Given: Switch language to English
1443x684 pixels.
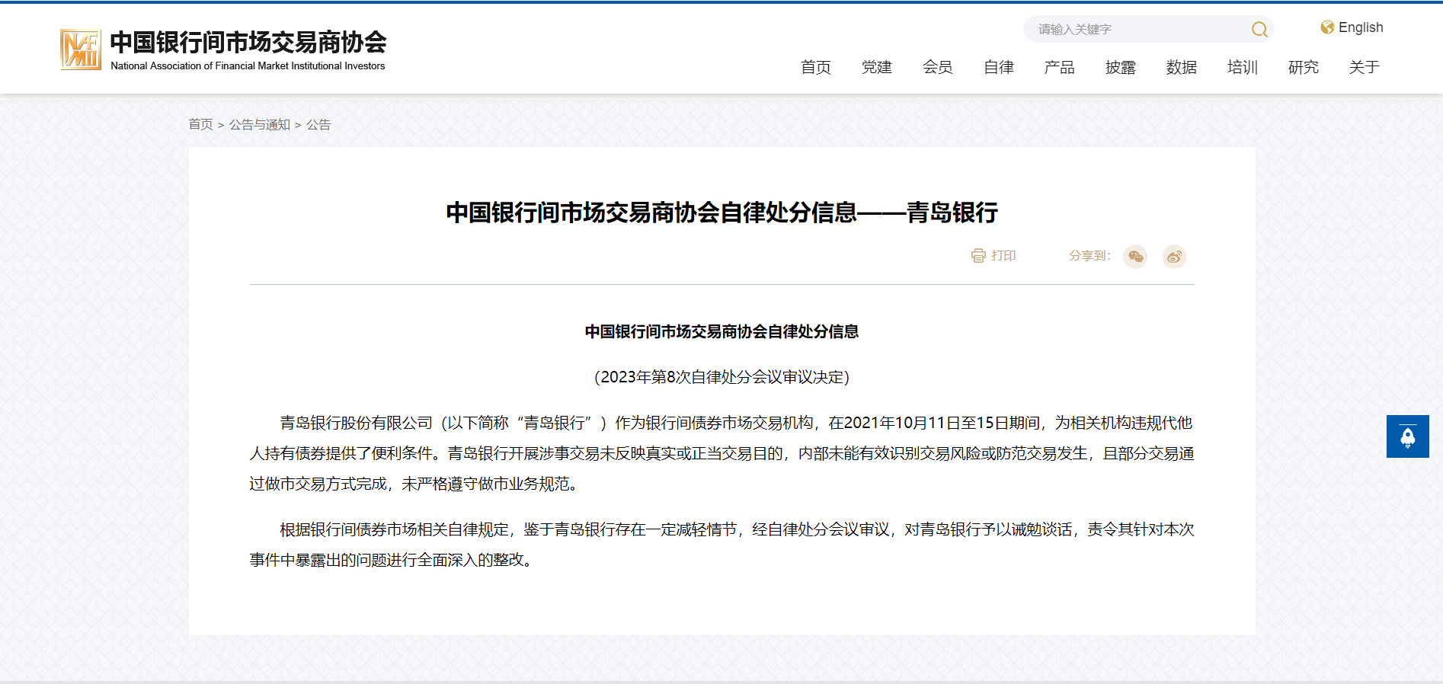Looking at the screenshot, I should [1360, 27].
